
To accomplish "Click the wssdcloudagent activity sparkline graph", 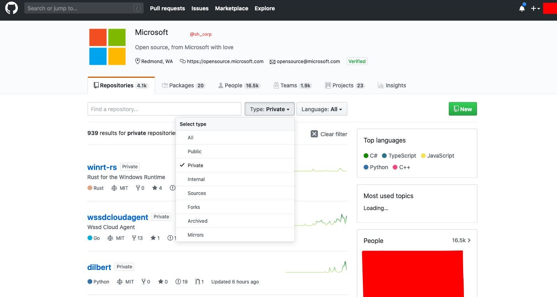I will [321, 220].
